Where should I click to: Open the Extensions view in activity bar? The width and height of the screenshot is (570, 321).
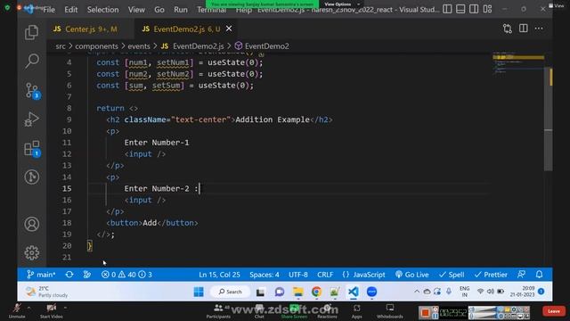pos(32,149)
